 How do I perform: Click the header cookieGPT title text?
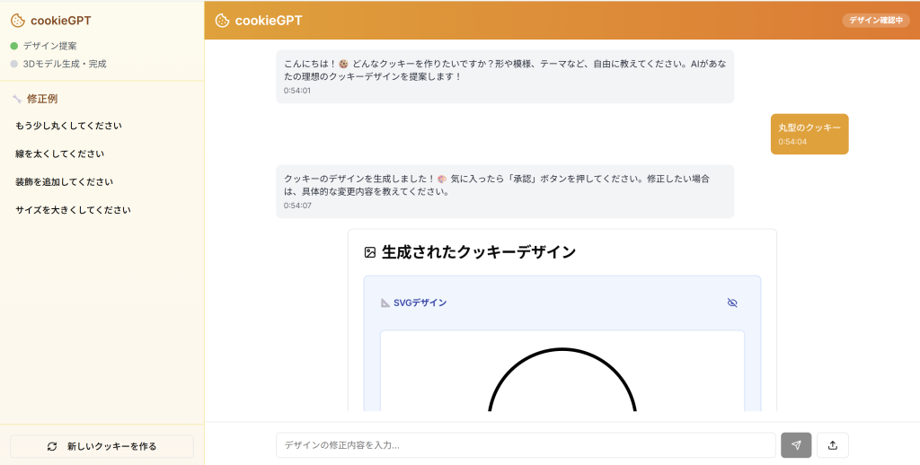pos(269,21)
